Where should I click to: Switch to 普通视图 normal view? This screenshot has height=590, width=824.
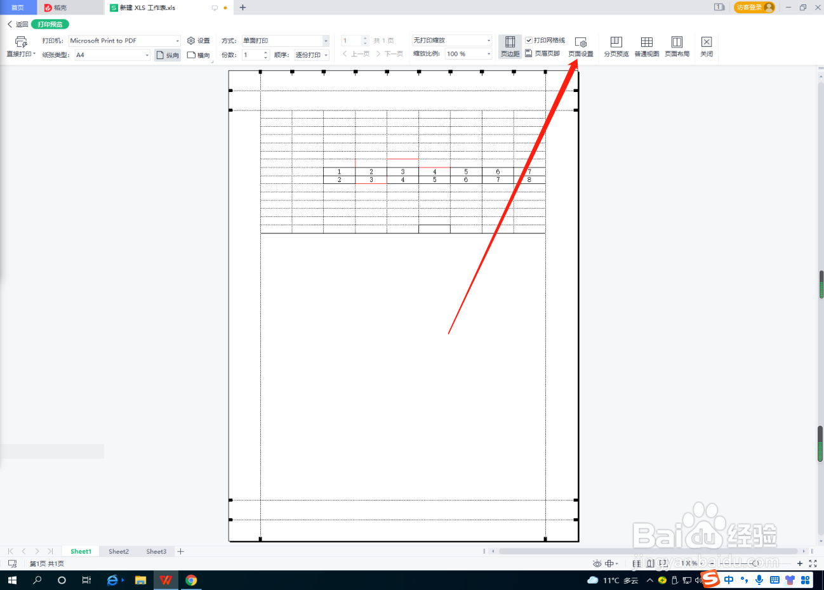647,47
